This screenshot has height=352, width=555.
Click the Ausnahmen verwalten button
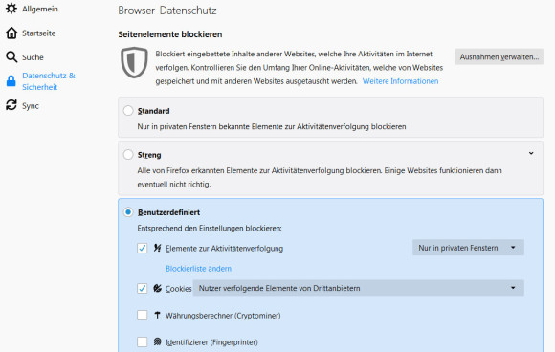pyautogui.click(x=499, y=56)
